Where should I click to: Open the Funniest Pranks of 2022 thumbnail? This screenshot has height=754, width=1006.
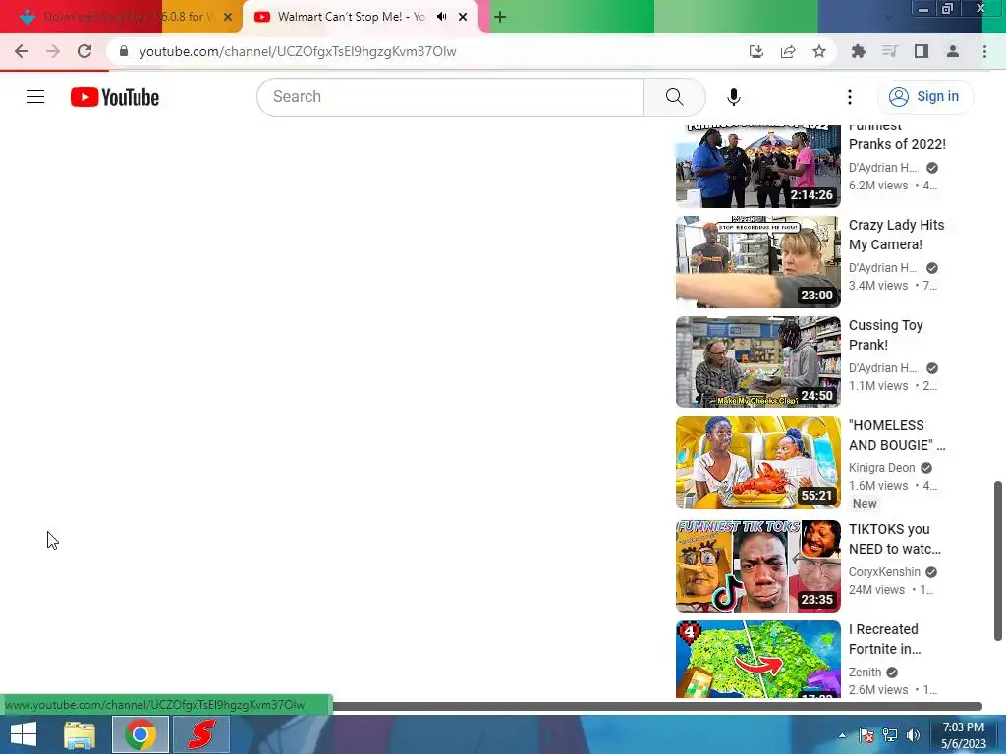pyautogui.click(x=757, y=165)
